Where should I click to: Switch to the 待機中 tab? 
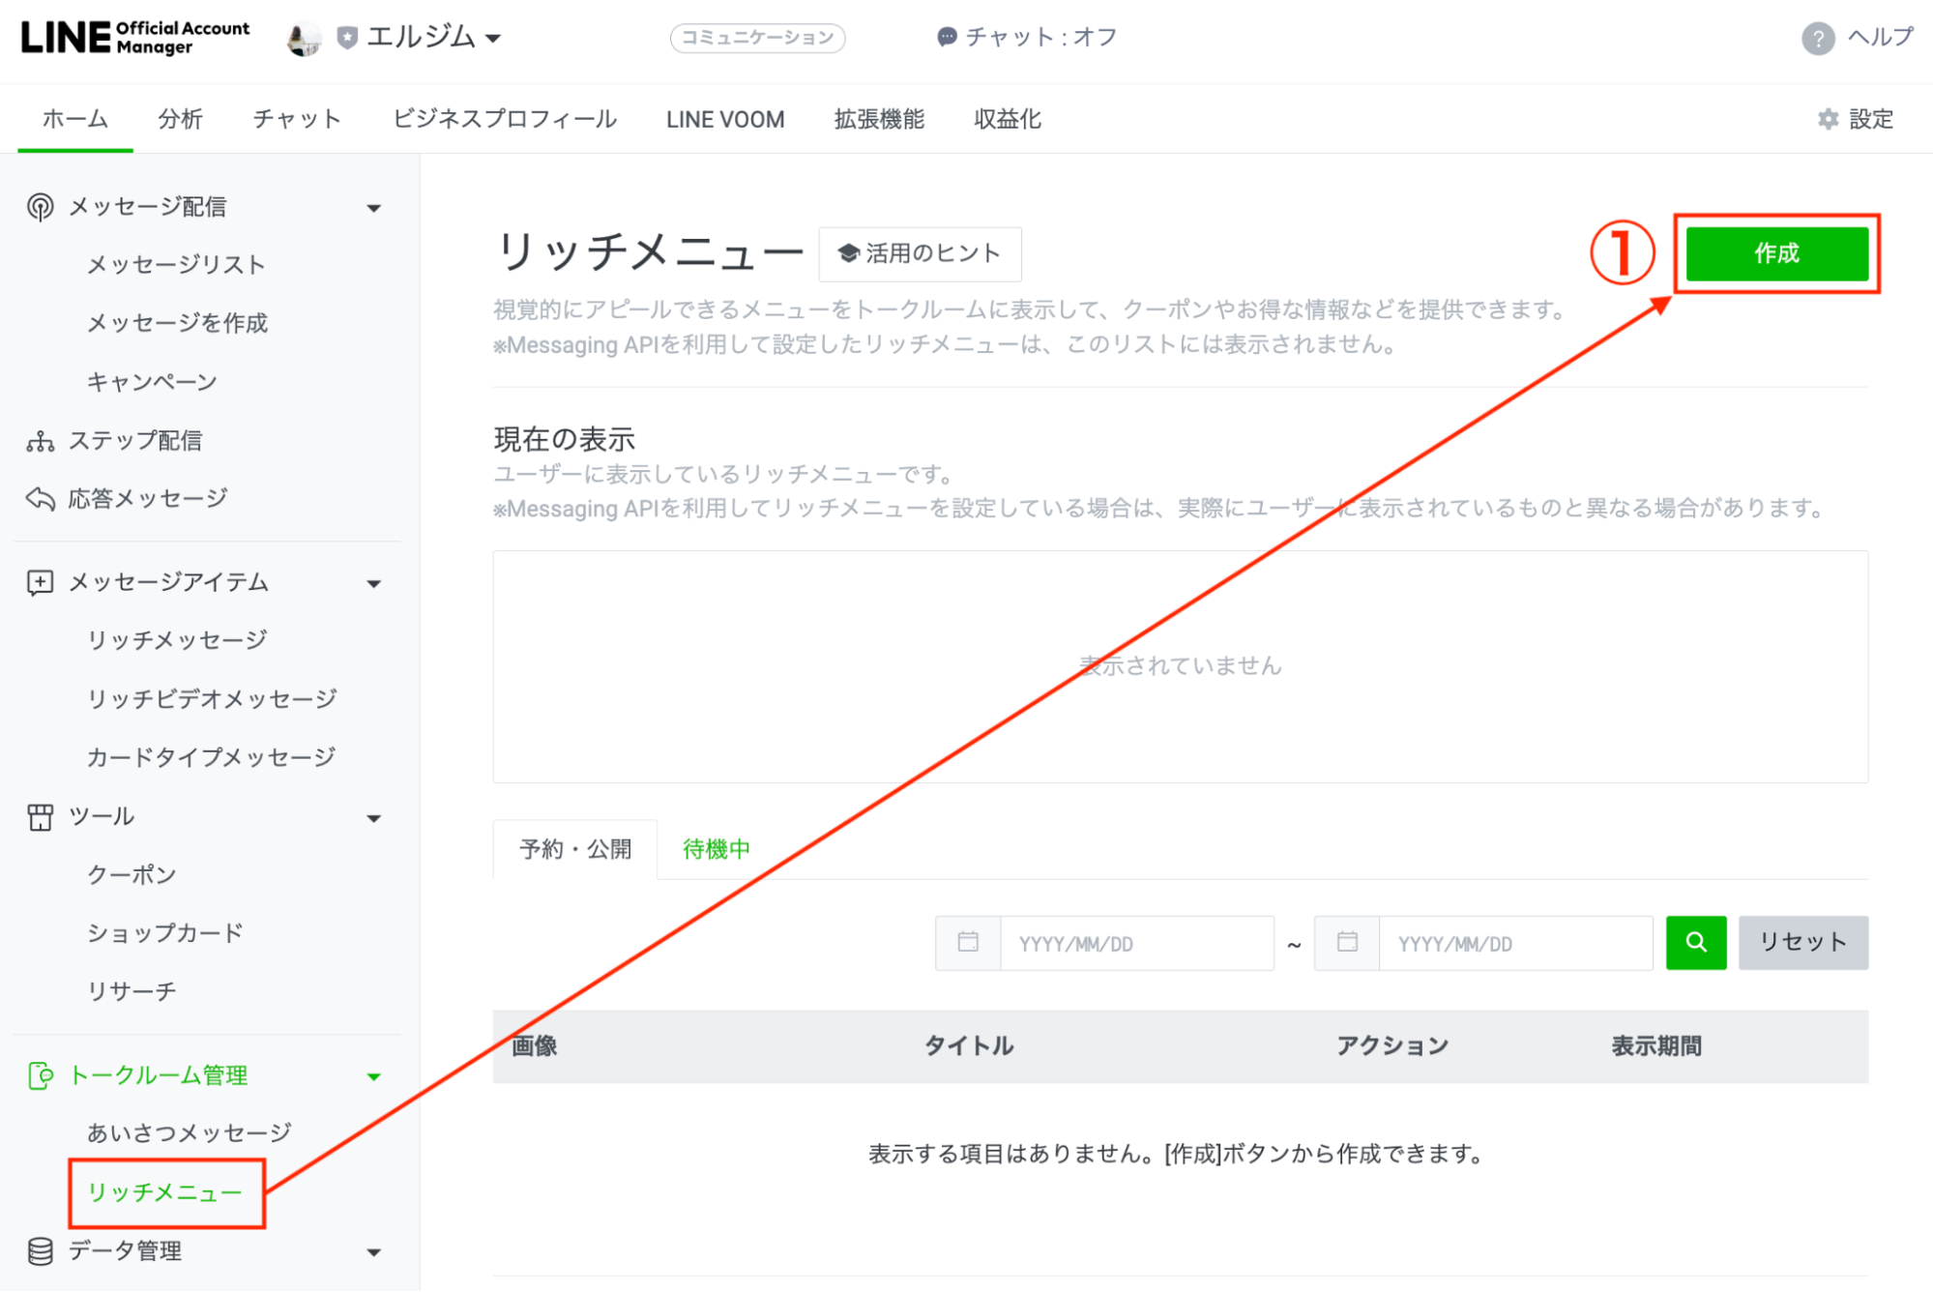coord(716,848)
